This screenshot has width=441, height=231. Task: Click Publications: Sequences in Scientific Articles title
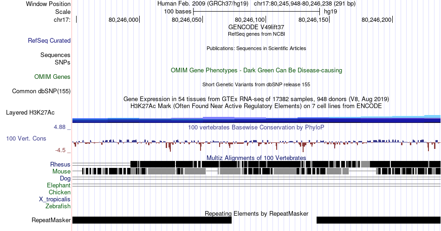click(x=256, y=48)
